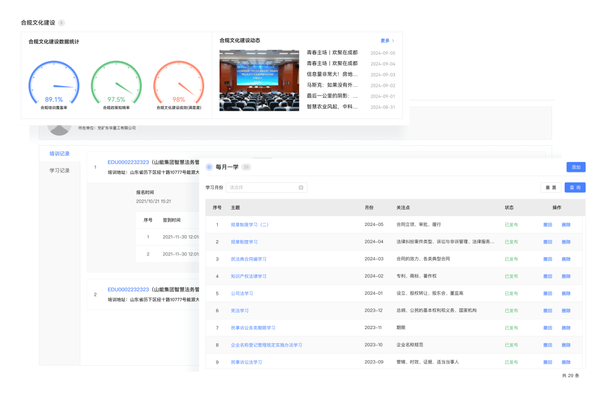Click the 重置 button
The width and height of the screenshot is (604, 393).
pyautogui.click(x=551, y=187)
